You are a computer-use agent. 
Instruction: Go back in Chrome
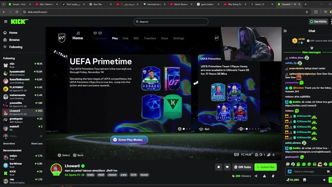point(4,12)
